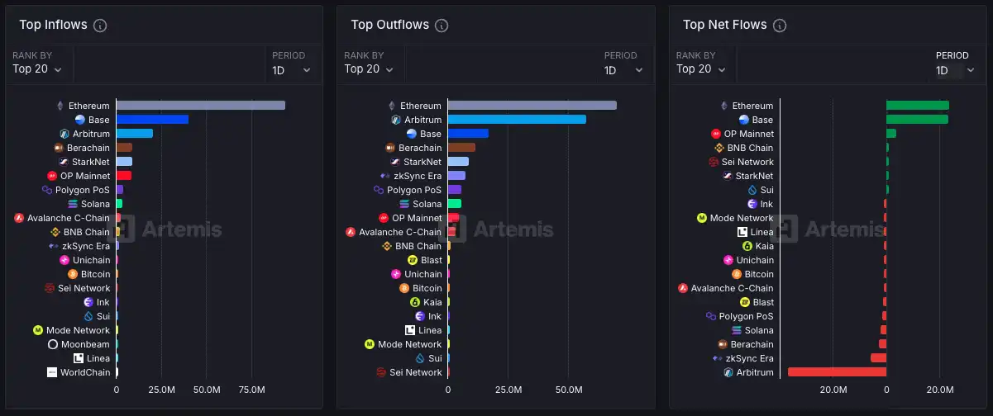Click Blast icon in Top Outflows chart
993x416 pixels.
[413, 260]
